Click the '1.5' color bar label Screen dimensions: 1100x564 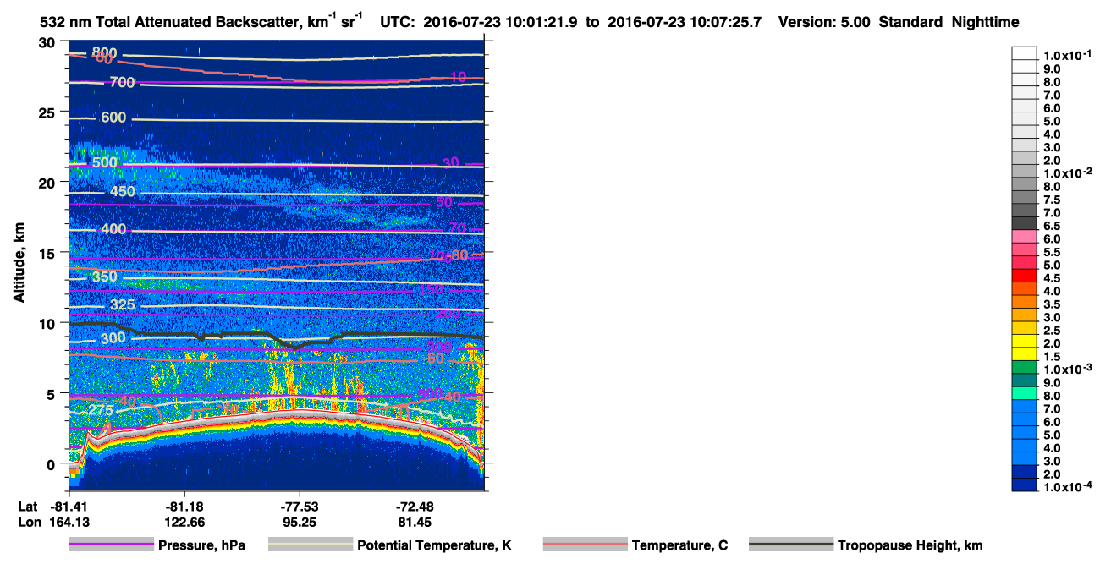coord(1051,356)
